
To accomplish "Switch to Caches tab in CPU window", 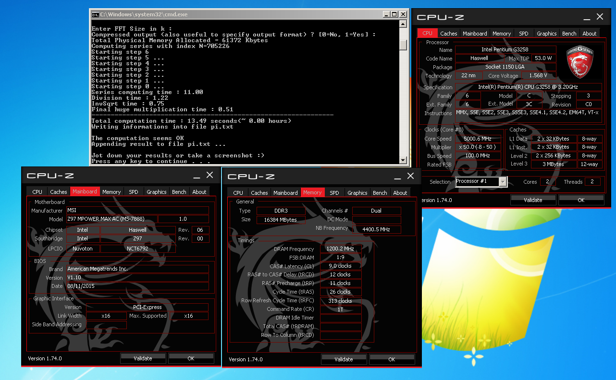I will (x=448, y=34).
